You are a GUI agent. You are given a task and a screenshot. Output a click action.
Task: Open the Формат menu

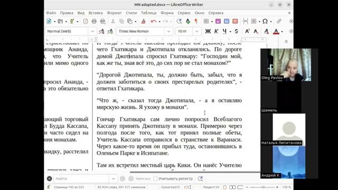pos(114,13)
